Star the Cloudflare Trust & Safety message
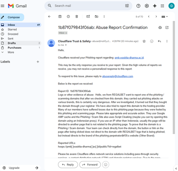 [144, 41]
